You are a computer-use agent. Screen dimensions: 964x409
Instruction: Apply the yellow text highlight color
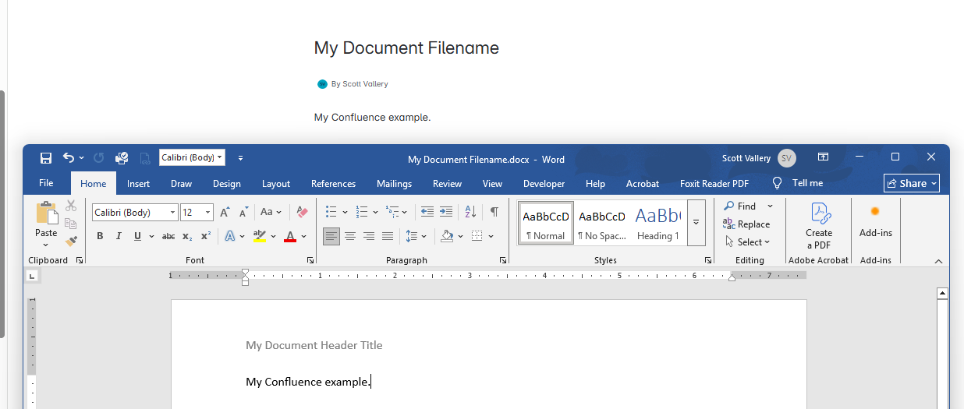pos(260,236)
